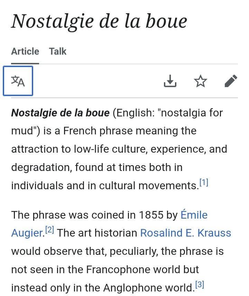Click the page title heading
249x296 pixels.
pos(99,21)
